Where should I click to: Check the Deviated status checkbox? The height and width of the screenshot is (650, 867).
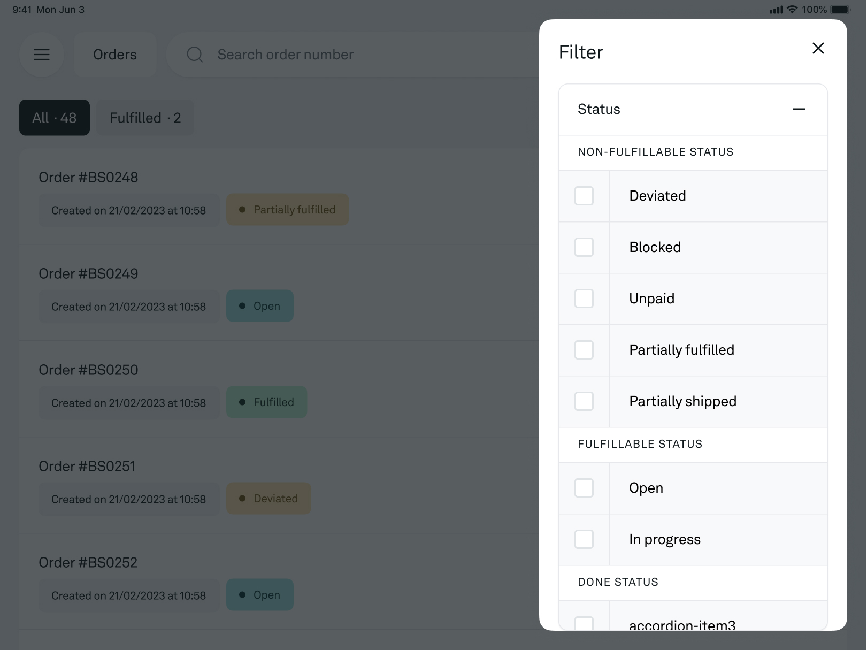pyautogui.click(x=584, y=196)
